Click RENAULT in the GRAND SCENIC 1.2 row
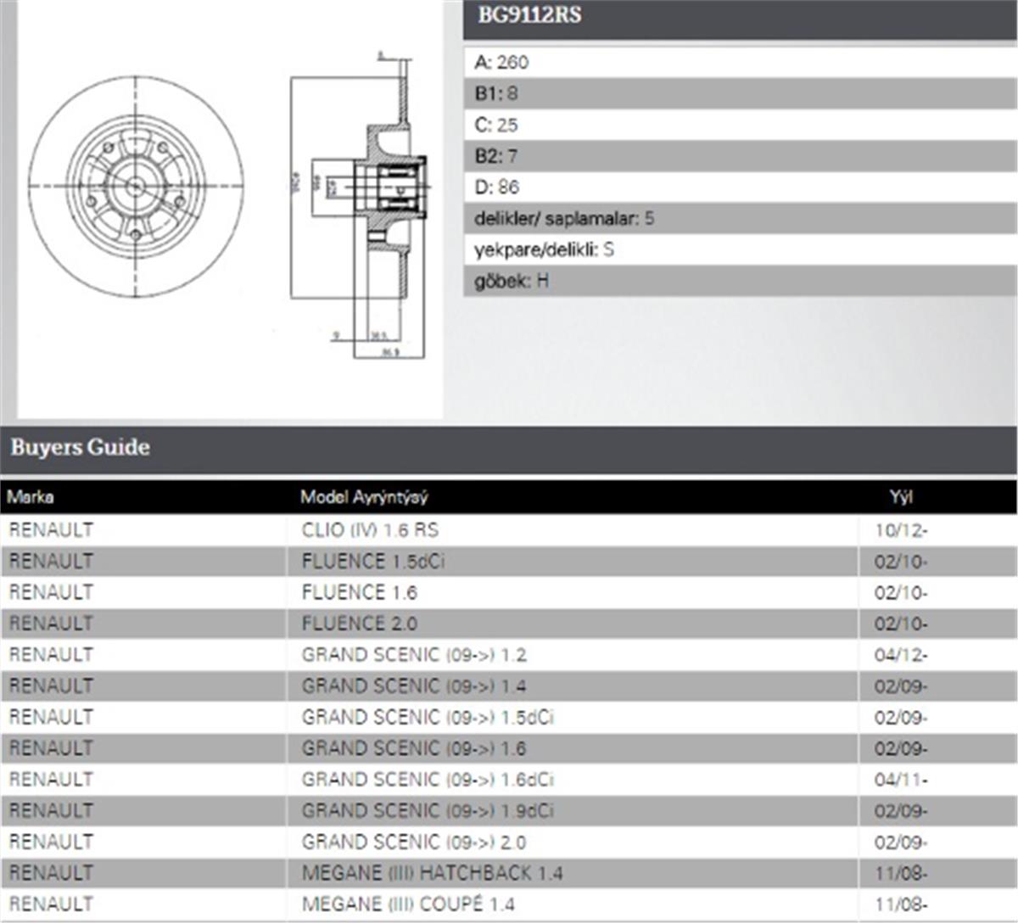The width and height of the screenshot is (1018, 923). 51,655
